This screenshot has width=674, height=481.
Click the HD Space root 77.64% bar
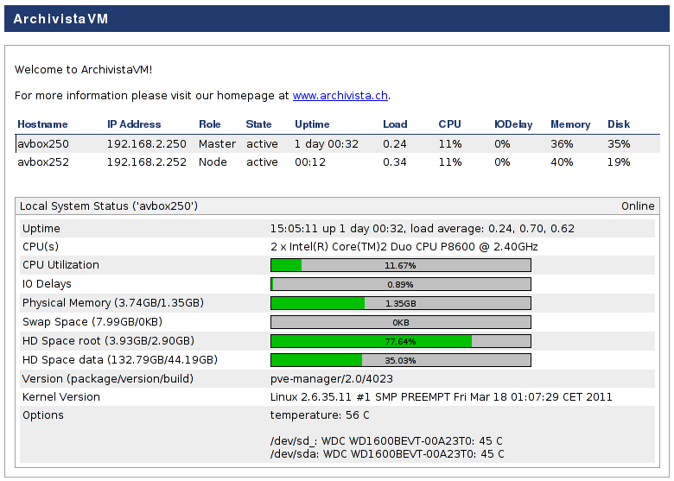pyautogui.click(x=401, y=341)
